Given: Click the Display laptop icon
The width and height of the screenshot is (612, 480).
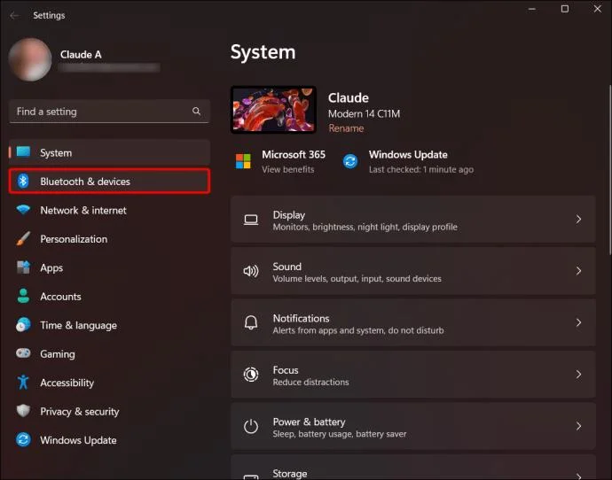Looking at the screenshot, I should point(251,220).
